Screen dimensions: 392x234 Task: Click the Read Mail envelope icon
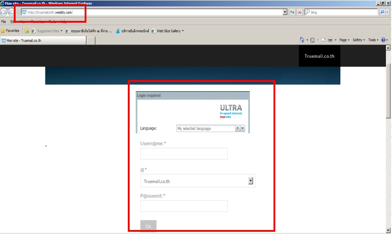[323, 40]
